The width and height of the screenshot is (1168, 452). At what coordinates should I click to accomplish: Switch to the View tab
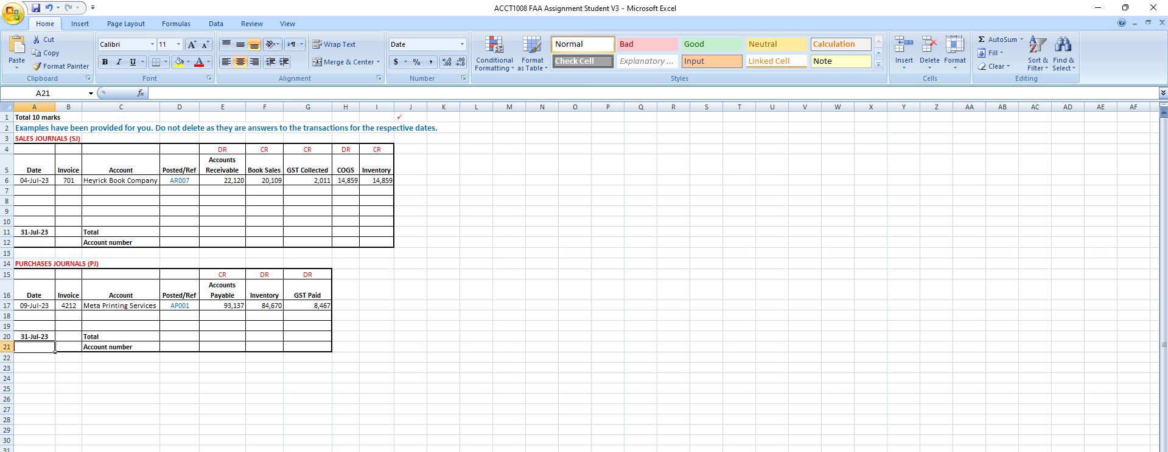(x=287, y=24)
